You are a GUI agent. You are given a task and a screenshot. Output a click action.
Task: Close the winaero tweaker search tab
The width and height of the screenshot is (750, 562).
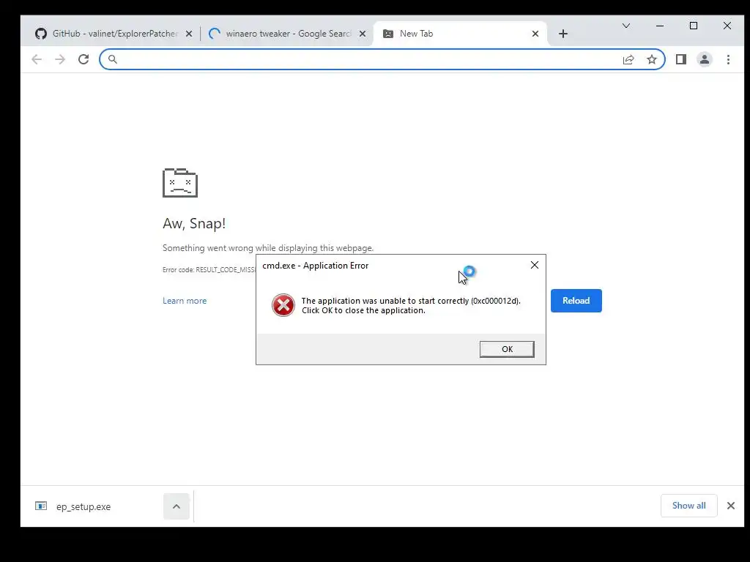[363, 34]
